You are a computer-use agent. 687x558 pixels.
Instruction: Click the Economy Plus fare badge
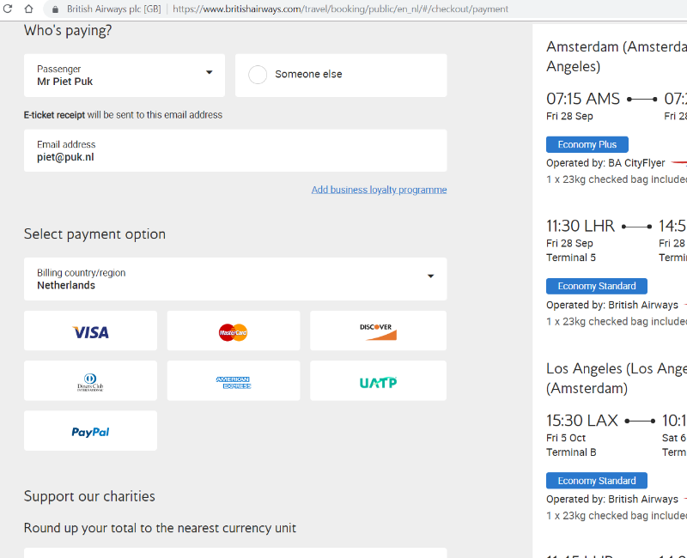tap(587, 144)
